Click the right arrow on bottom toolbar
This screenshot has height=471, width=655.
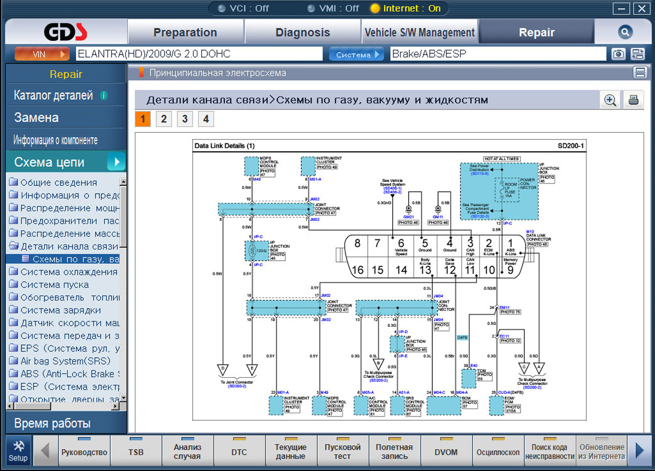[x=640, y=451]
